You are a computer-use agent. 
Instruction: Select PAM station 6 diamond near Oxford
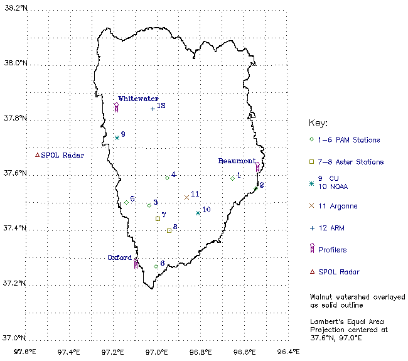point(156,266)
